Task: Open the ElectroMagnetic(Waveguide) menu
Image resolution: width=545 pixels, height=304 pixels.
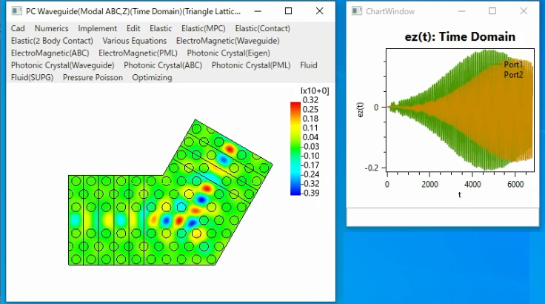Action: tap(227, 41)
